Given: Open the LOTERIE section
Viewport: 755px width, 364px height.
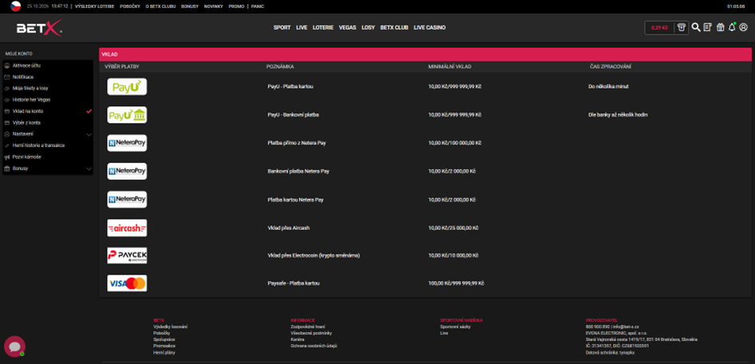Looking at the screenshot, I should click(x=323, y=27).
